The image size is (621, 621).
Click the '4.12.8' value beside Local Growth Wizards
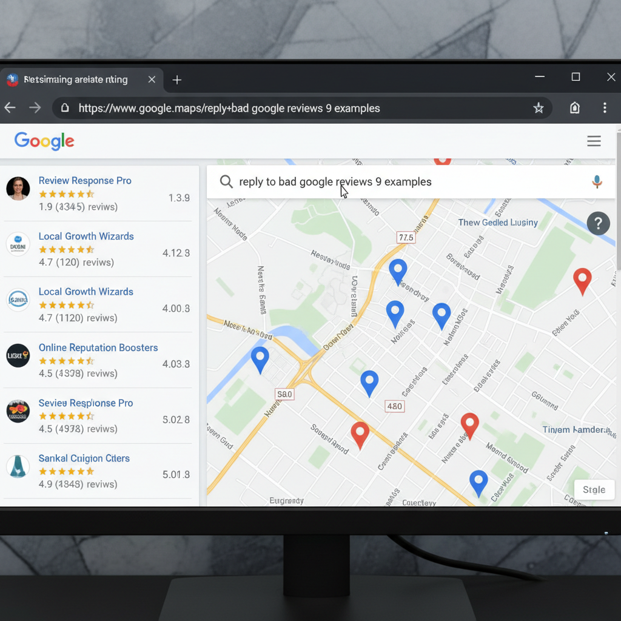[x=176, y=253]
